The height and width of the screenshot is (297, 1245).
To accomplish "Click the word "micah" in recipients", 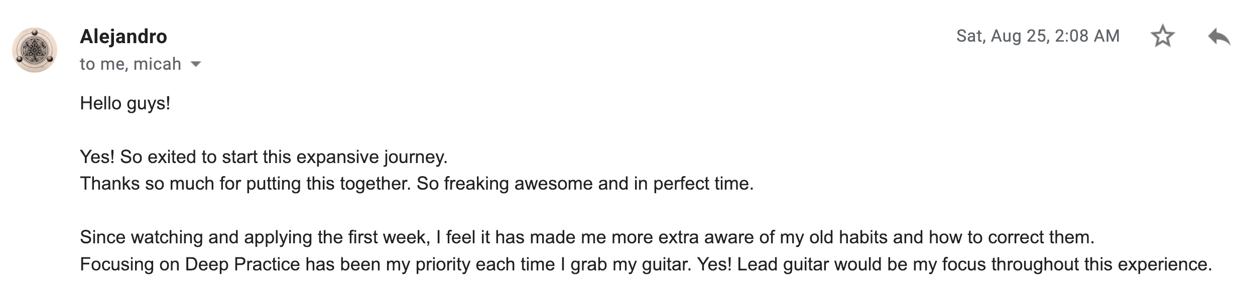I will (157, 64).
